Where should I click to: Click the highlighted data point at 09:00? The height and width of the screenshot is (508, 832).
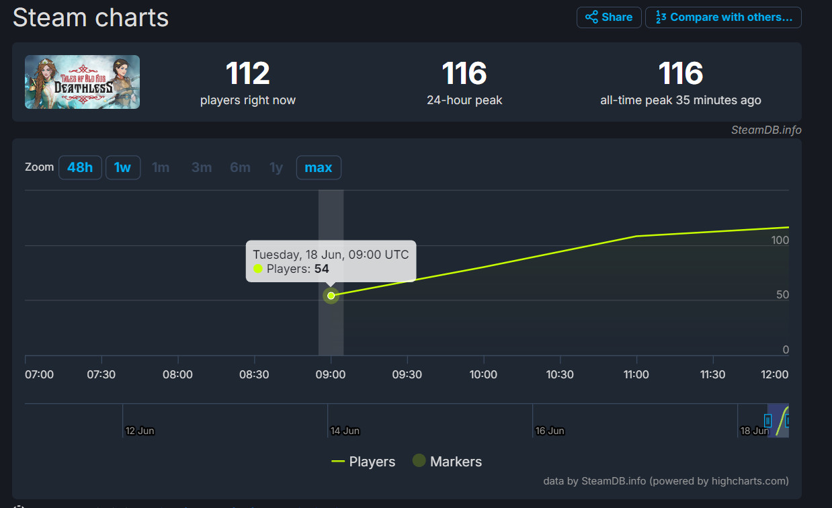331,296
